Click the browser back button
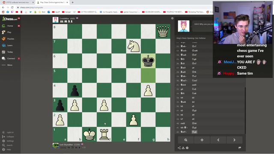This screenshot has height=154, width=274. point(3,7)
